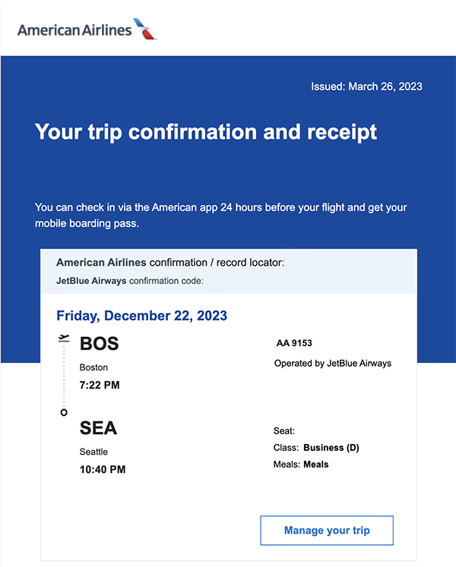Click the Meals: Meals label
The width and height of the screenshot is (456, 567).
301,465
